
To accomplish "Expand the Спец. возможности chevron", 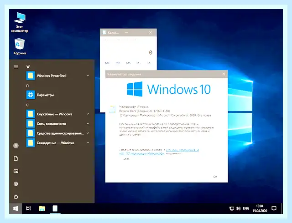I will (88, 124).
